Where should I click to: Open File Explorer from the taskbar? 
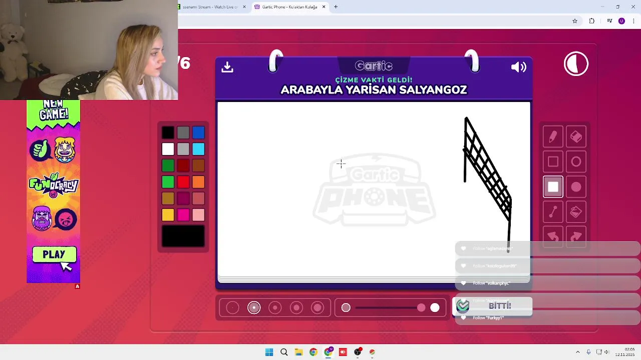point(298,352)
